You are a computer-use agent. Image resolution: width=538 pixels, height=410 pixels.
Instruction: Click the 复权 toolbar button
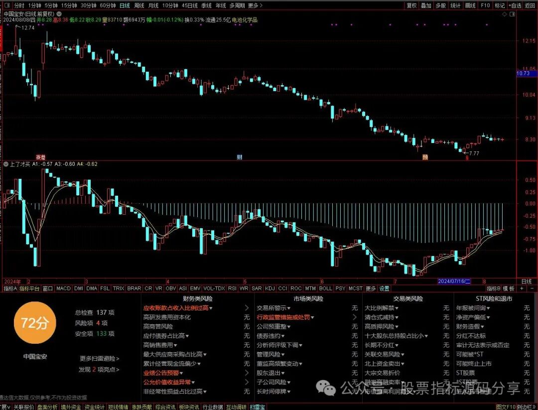click(411, 5)
